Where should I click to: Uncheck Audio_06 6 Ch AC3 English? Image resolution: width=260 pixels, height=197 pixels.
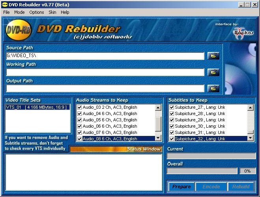point(79,126)
